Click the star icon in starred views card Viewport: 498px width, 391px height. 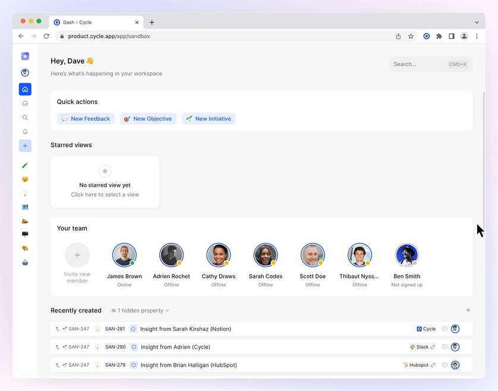point(105,171)
